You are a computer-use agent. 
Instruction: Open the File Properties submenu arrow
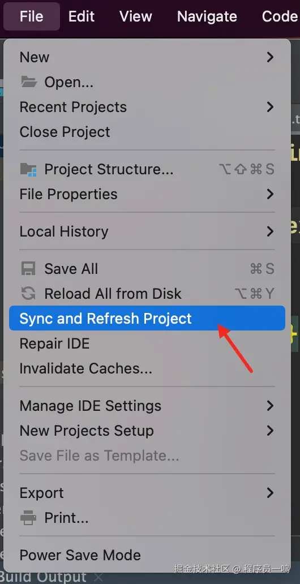(271, 194)
